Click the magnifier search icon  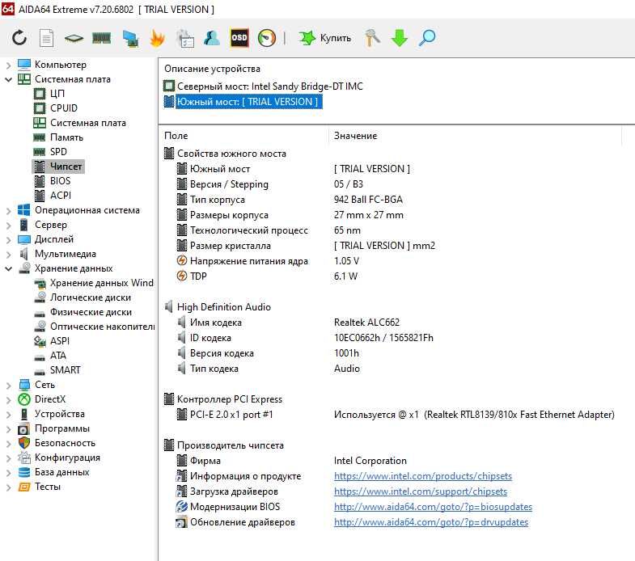click(x=427, y=38)
